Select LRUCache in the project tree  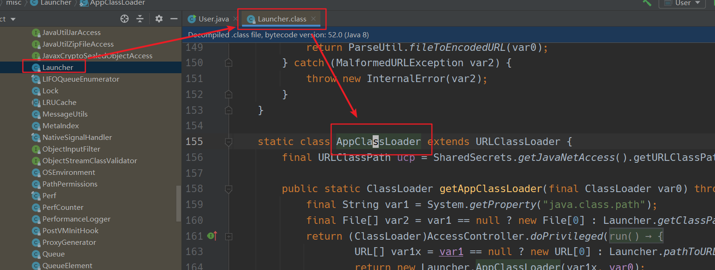coord(59,103)
